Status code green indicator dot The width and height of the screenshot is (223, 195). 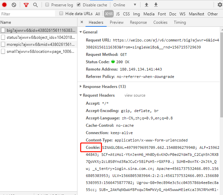(113, 62)
